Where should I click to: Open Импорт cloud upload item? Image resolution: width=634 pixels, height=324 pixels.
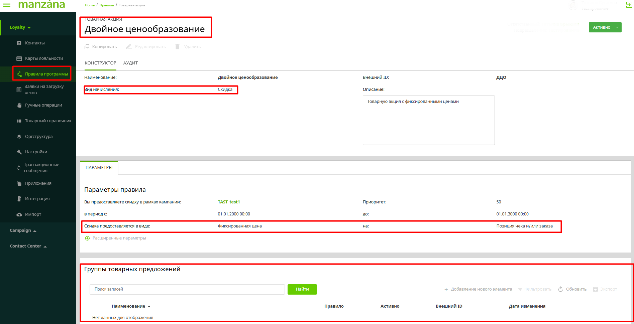(x=33, y=214)
